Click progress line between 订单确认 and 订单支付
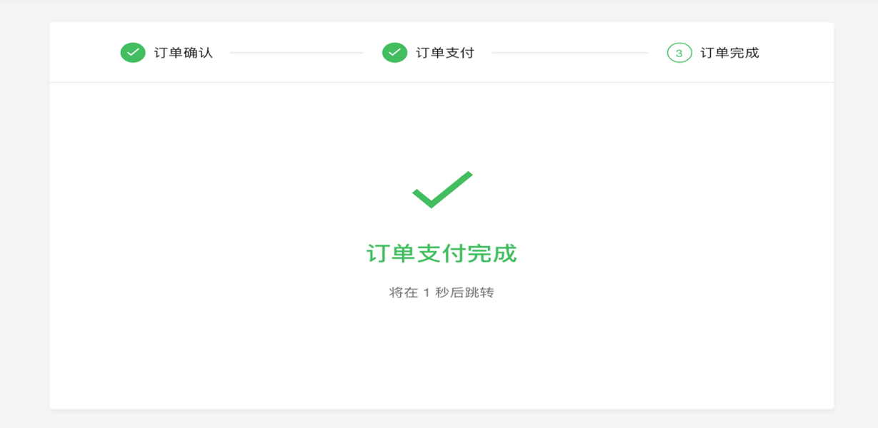 pos(296,53)
